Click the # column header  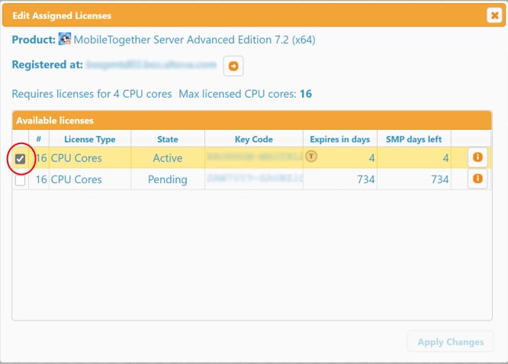(39, 139)
